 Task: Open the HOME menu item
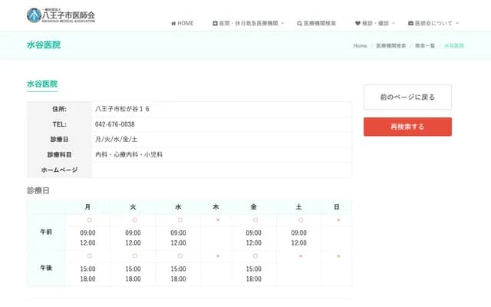tap(185, 24)
